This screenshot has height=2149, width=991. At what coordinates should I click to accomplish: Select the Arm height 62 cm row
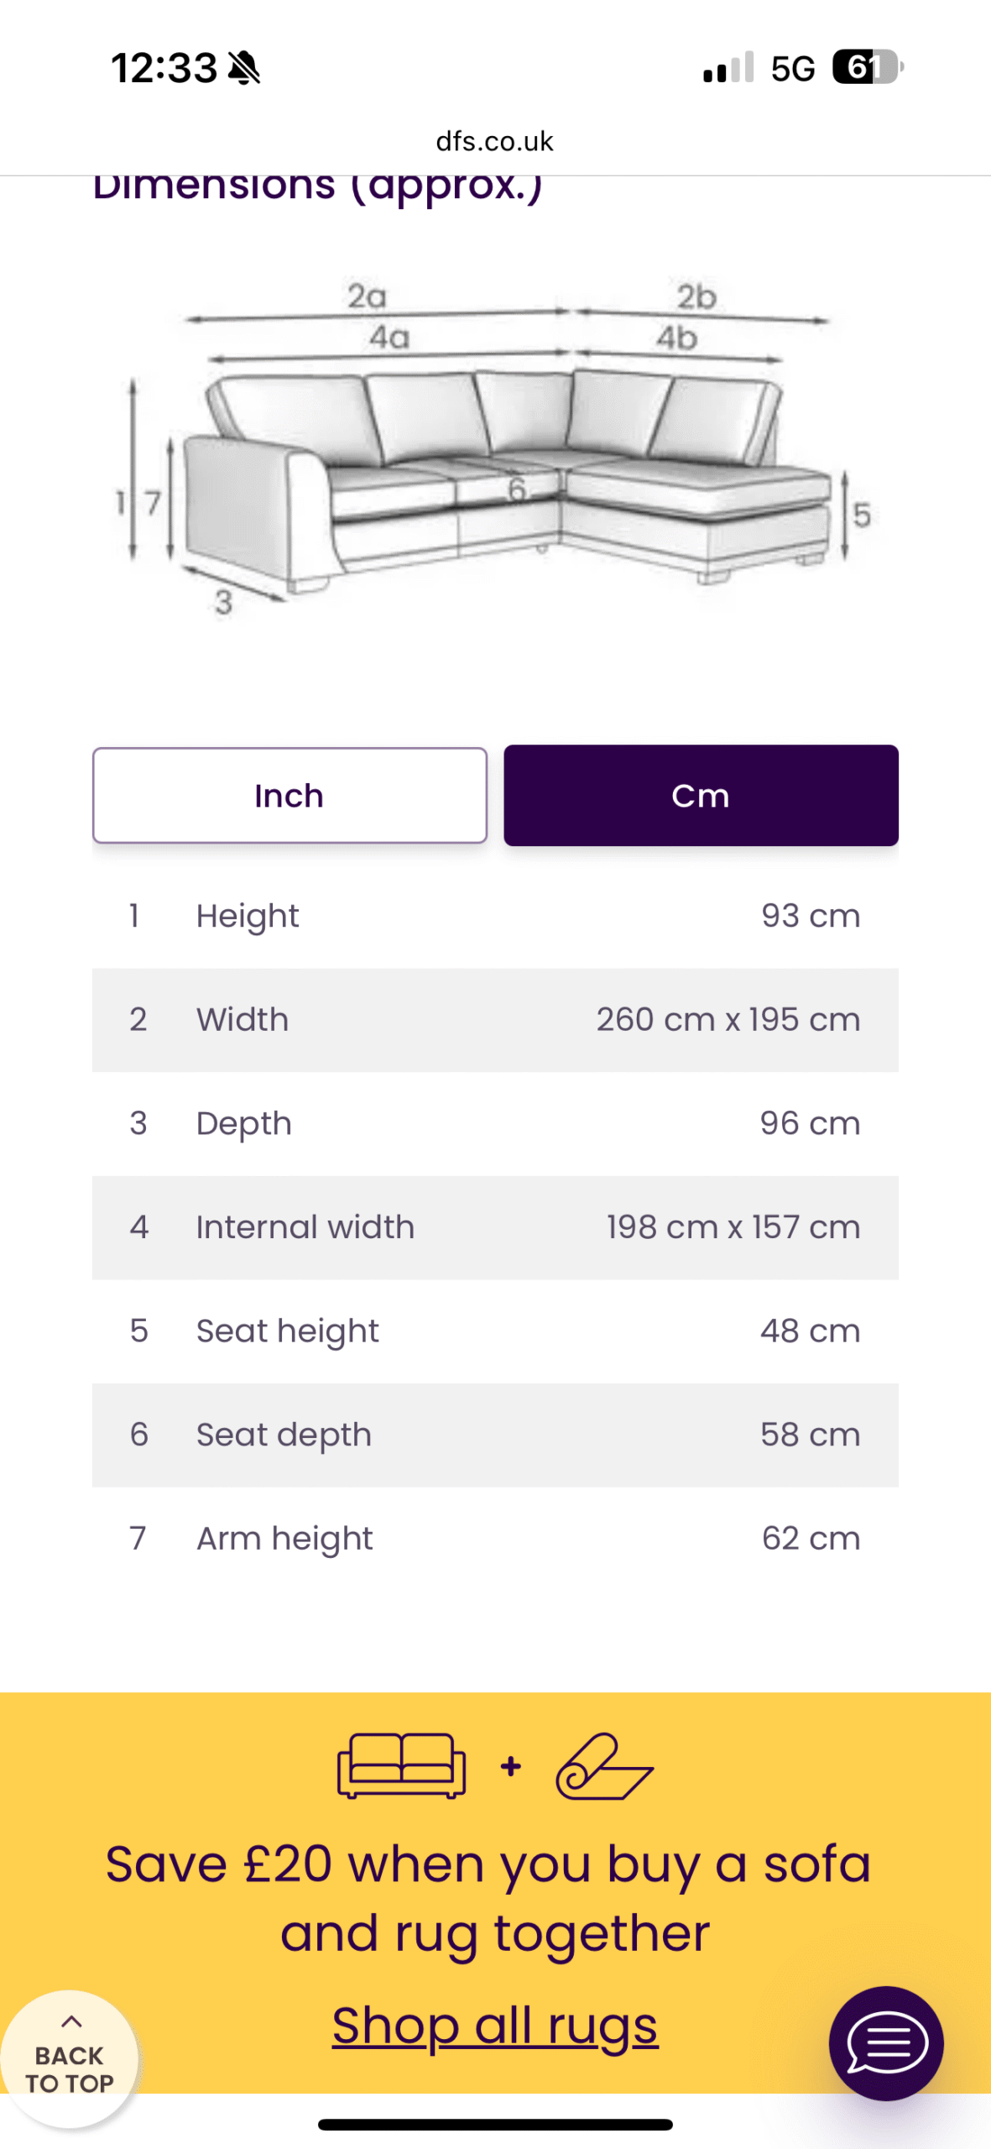pos(495,1539)
